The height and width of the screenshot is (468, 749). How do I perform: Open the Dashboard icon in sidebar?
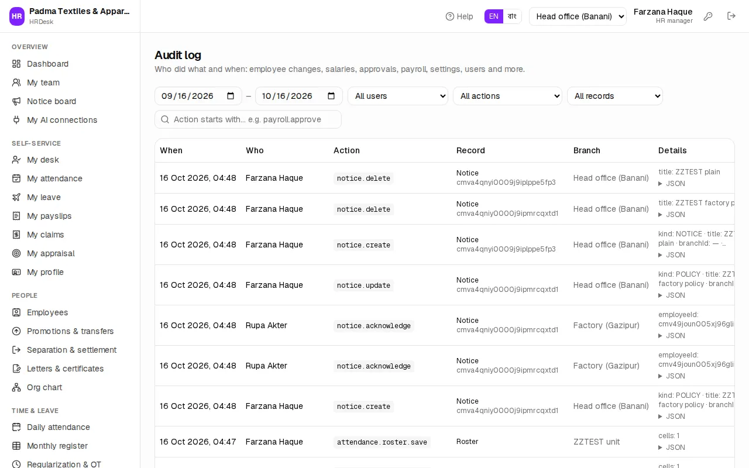[x=16, y=64]
